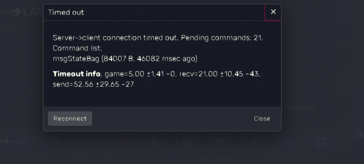Open the hexagonal cube server icon
This screenshot has width=364, height=164.
pos(154,142)
